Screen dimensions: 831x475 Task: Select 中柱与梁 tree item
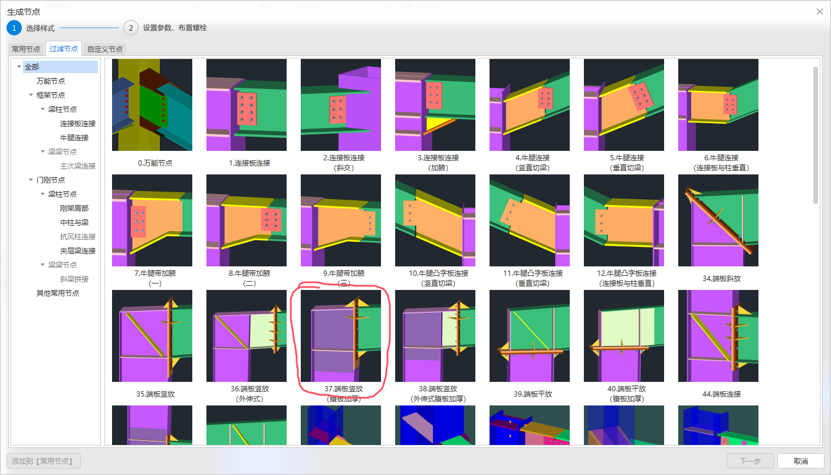click(x=74, y=222)
